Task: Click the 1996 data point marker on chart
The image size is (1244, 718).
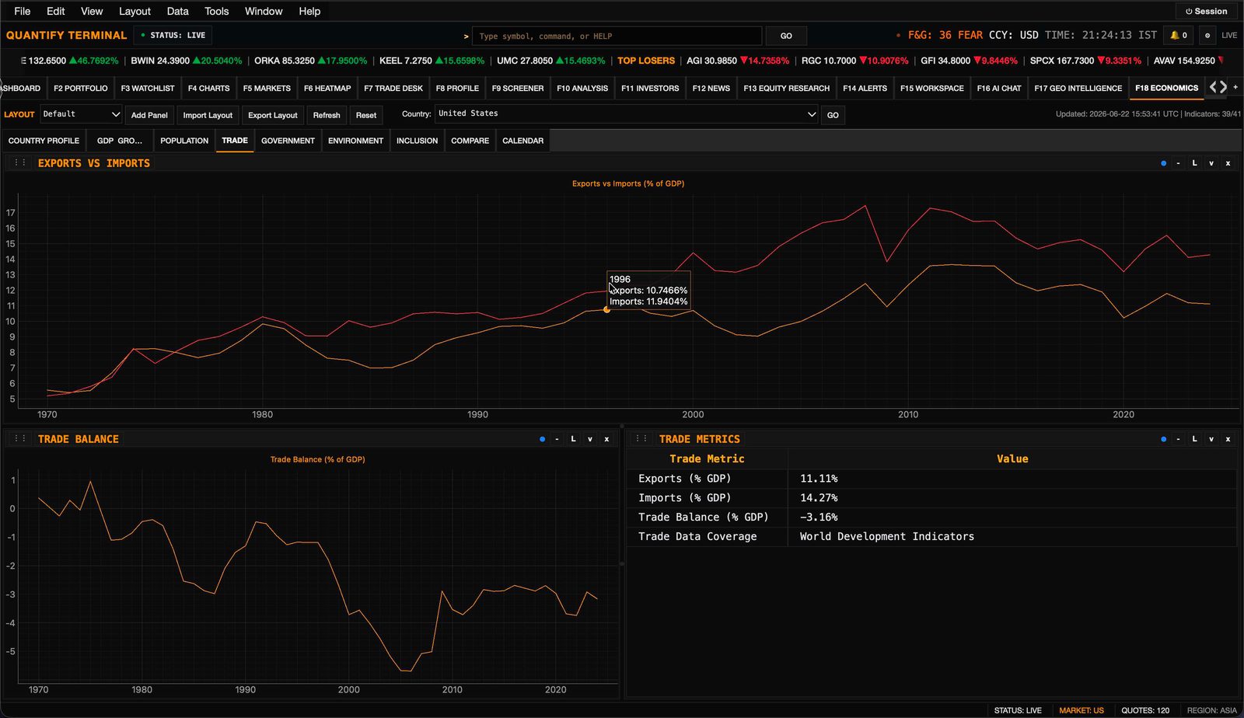Action: tap(607, 310)
